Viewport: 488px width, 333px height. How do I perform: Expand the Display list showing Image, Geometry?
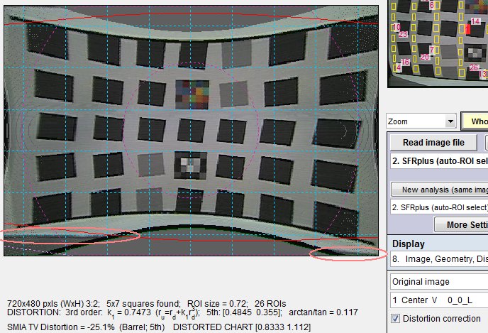pos(439,259)
